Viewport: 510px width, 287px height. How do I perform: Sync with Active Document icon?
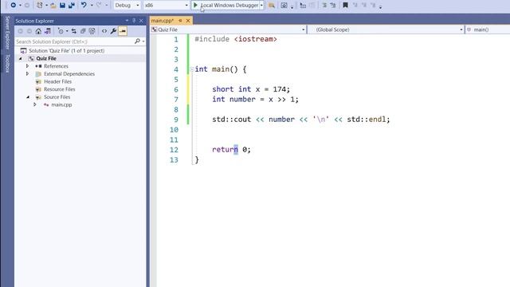tap(74, 31)
